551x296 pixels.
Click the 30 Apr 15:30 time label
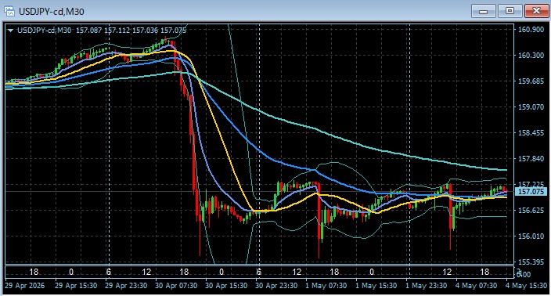pos(226,286)
